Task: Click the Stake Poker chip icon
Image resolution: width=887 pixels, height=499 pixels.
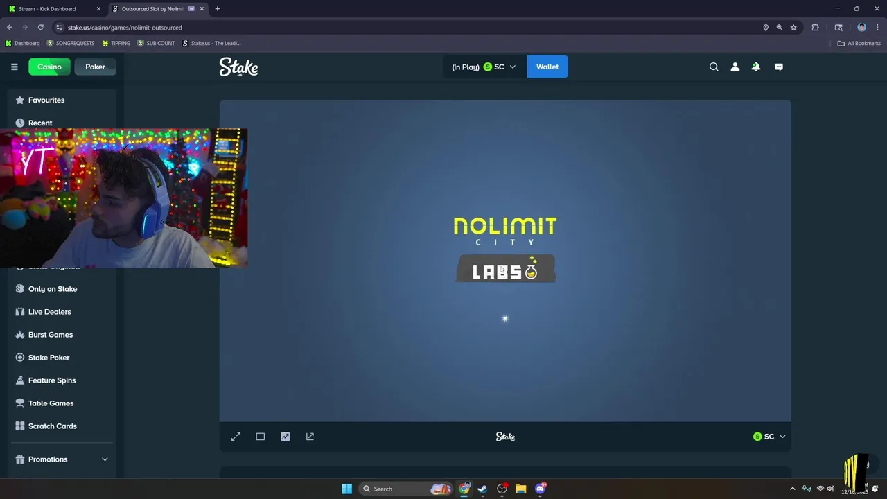Action: coord(20,358)
